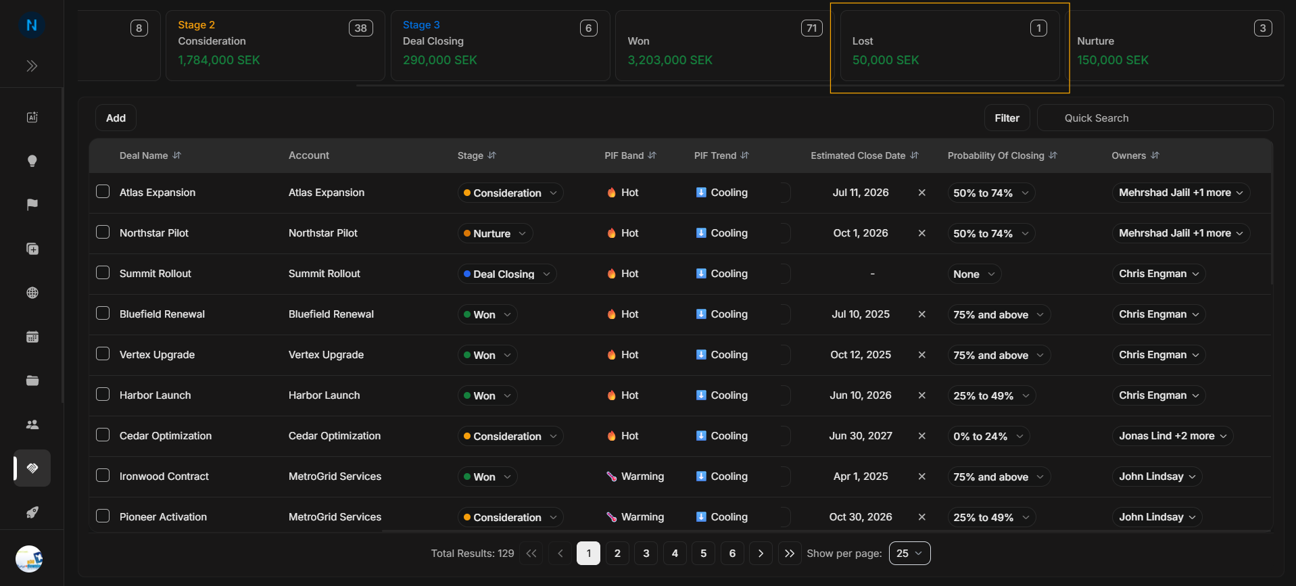The height and width of the screenshot is (586, 1296).
Task: Open Northstar Pilot stage dropdown
Action: 495,233
